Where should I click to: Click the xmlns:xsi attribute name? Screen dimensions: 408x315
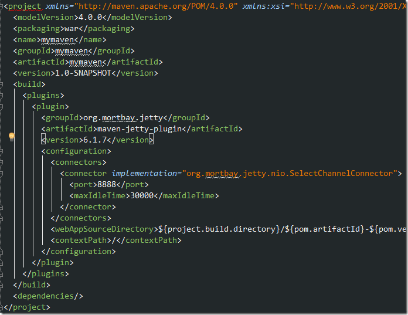264,6
